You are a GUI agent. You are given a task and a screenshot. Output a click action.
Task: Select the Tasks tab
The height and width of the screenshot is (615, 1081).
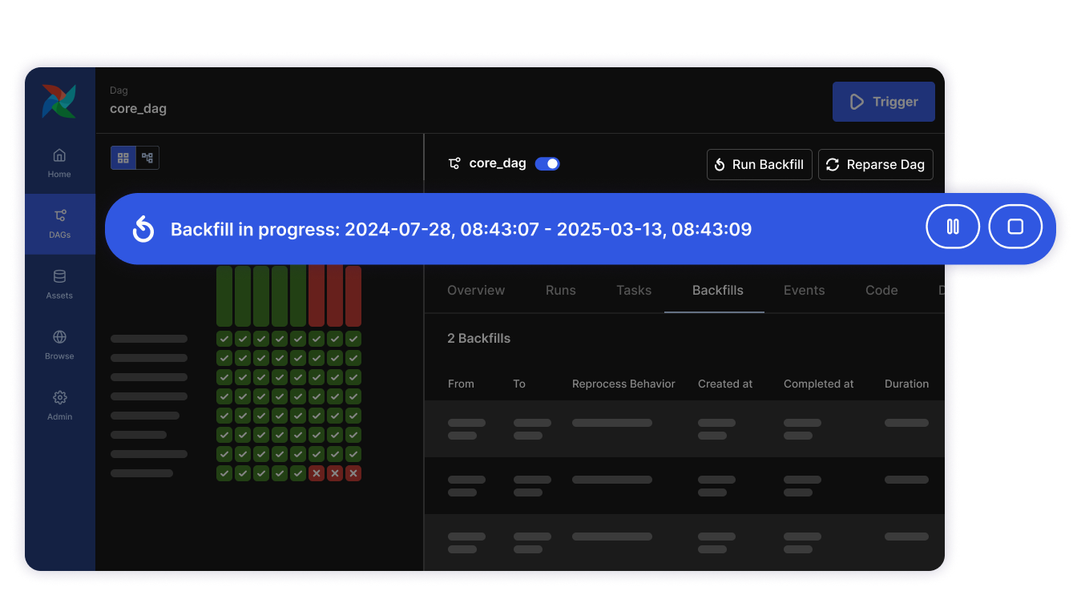(633, 290)
